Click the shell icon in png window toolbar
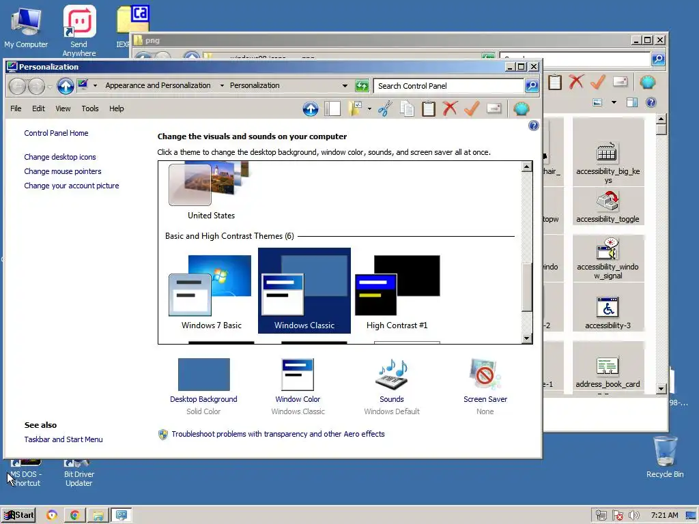The image size is (699, 524). pos(648,82)
